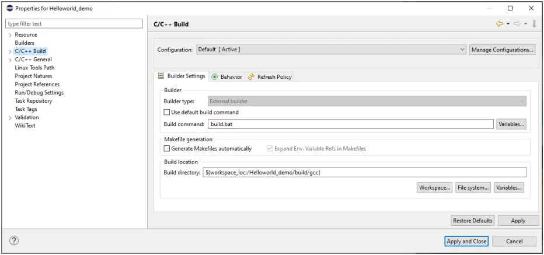Select WikiText item
544x255 pixels.
[x=25, y=125]
